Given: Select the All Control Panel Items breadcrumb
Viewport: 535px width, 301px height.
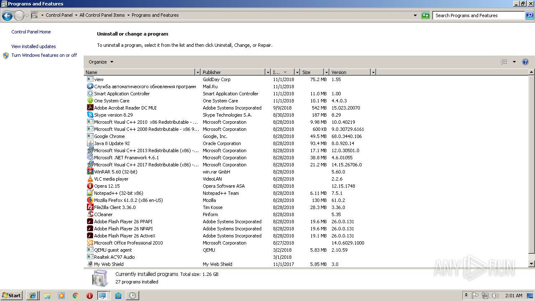Looking at the screenshot, I should click(x=102, y=15).
